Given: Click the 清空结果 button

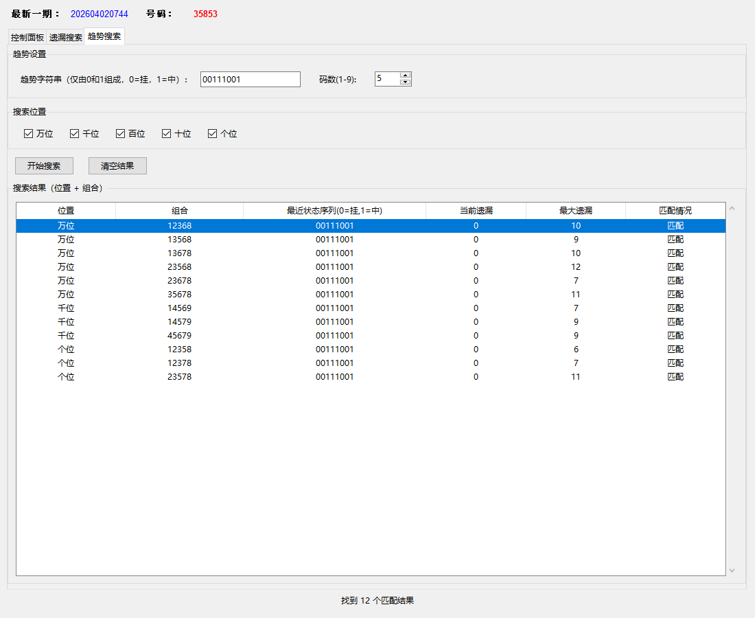Looking at the screenshot, I should (117, 166).
